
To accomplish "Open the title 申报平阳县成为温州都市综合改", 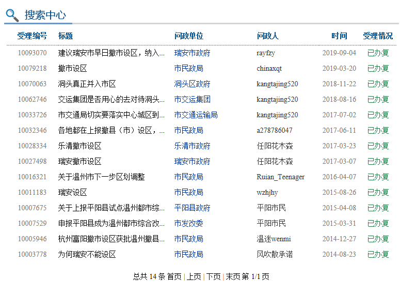I will [111, 224].
